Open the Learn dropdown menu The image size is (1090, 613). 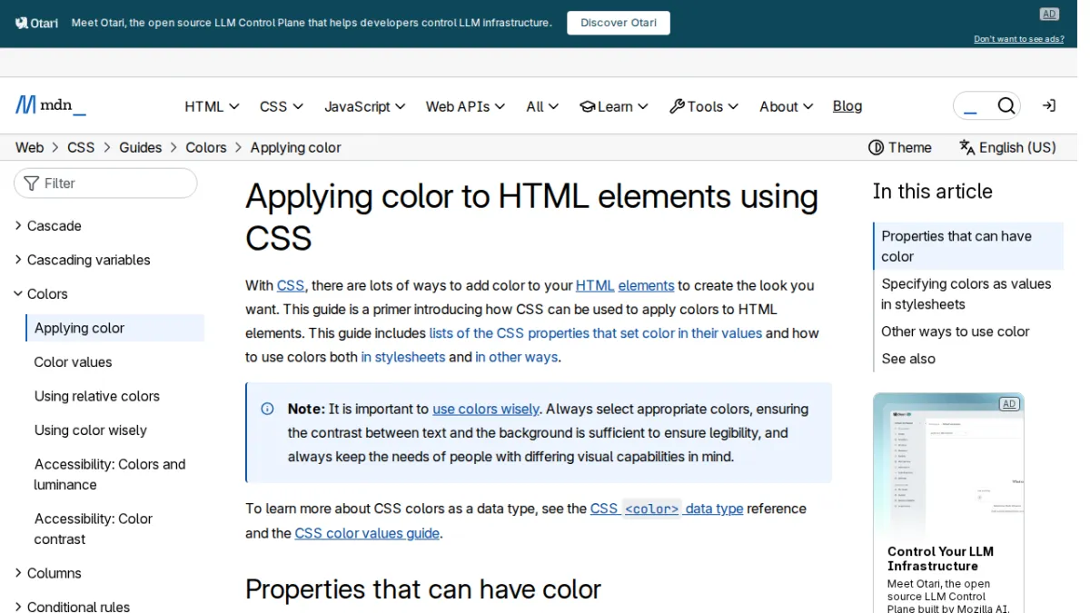pyautogui.click(x=614, y=106)
